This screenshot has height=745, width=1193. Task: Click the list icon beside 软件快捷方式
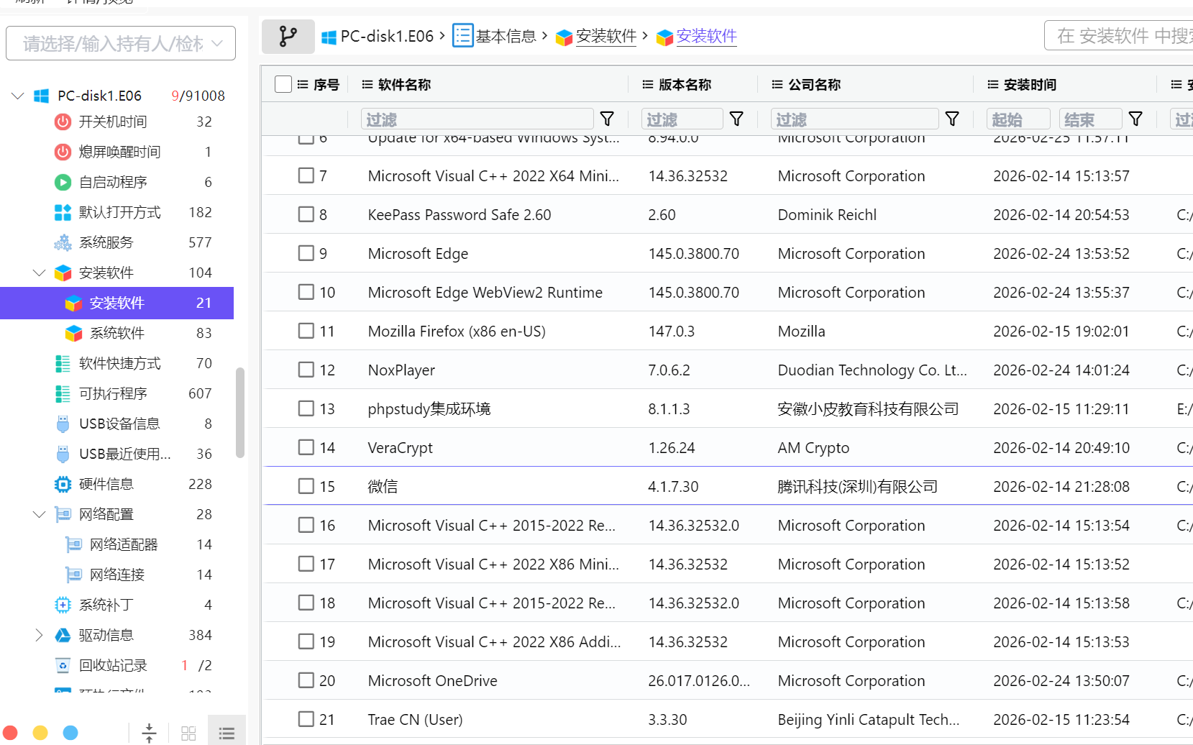coord(63,363)
